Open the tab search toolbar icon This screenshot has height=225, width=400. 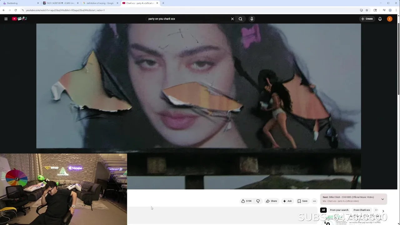pos(375,10)
